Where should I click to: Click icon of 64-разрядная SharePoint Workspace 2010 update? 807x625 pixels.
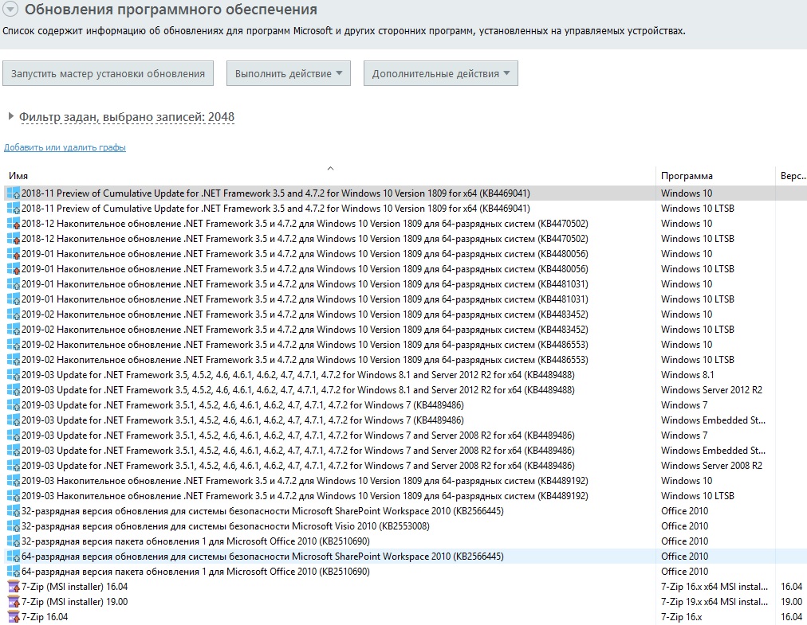point(14,556)
